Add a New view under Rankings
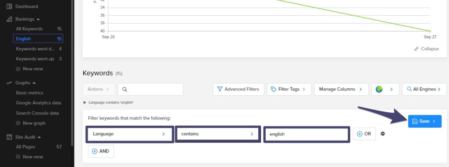Screen dimensions: 449x167 pyautogui.click(x=30, y=69)
